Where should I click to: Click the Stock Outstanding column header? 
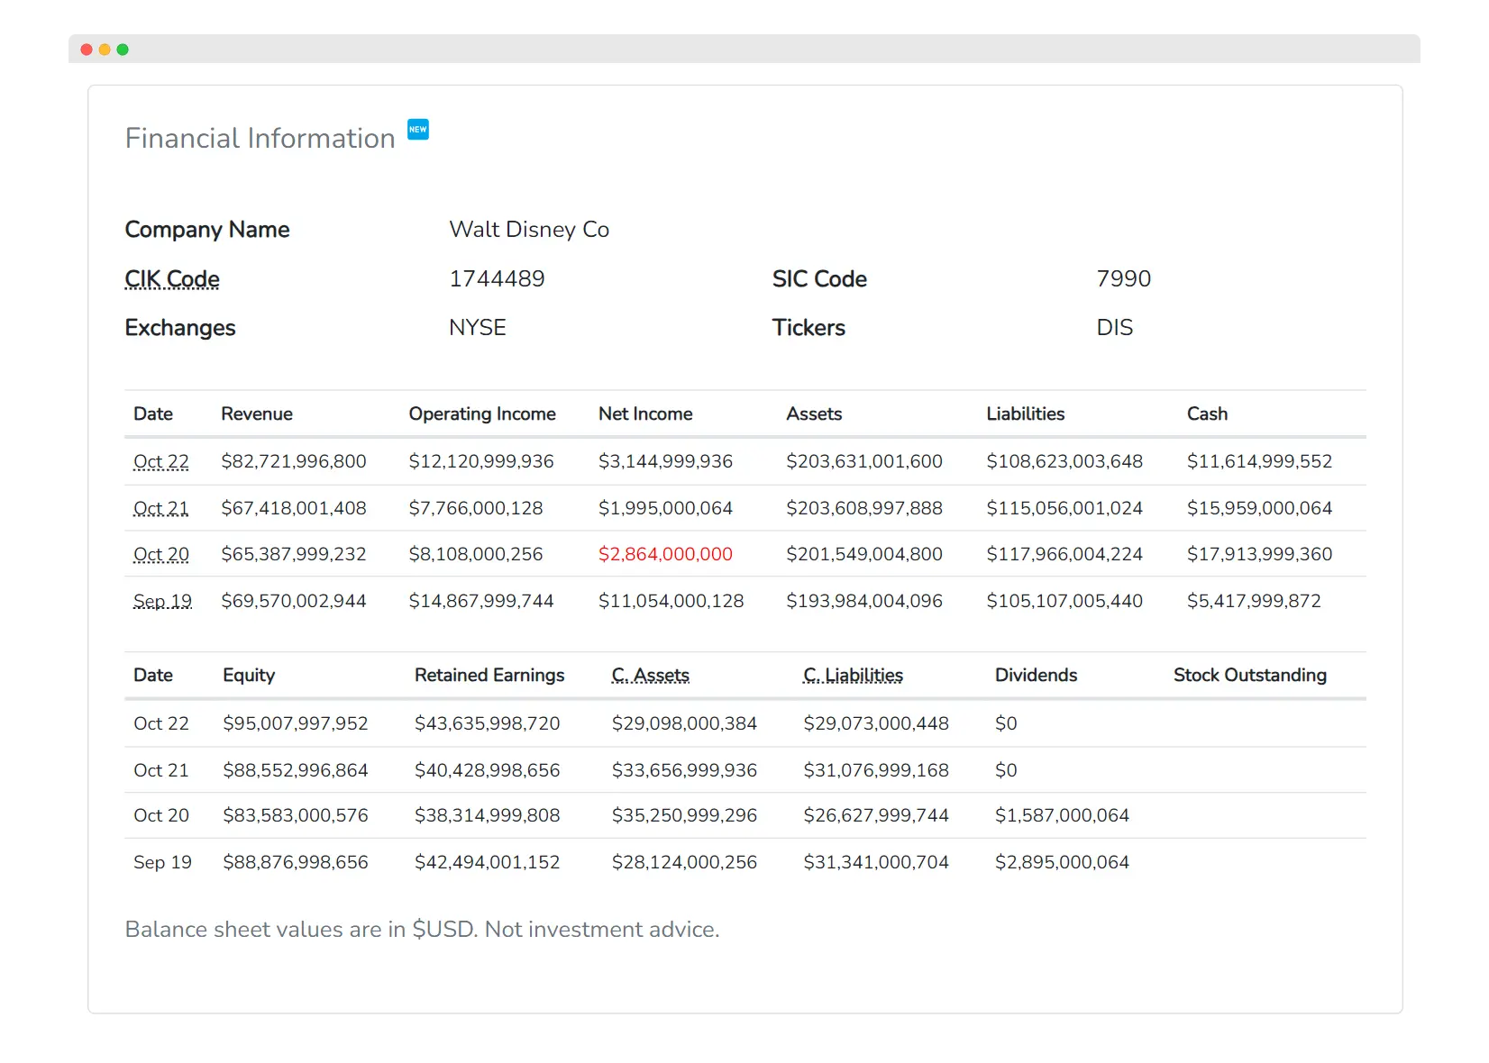click(x=1250, y=675)
